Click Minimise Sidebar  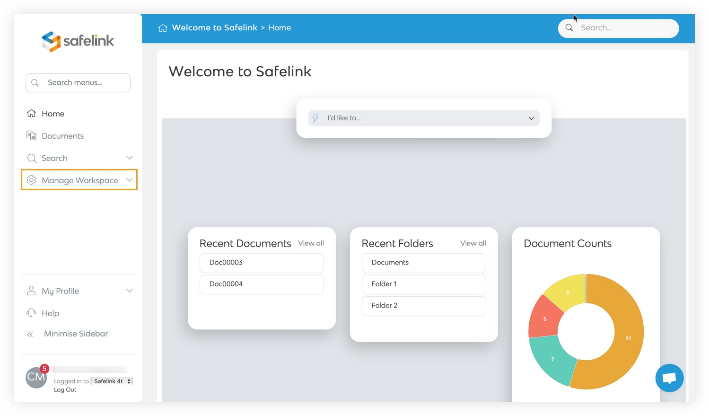76,334
